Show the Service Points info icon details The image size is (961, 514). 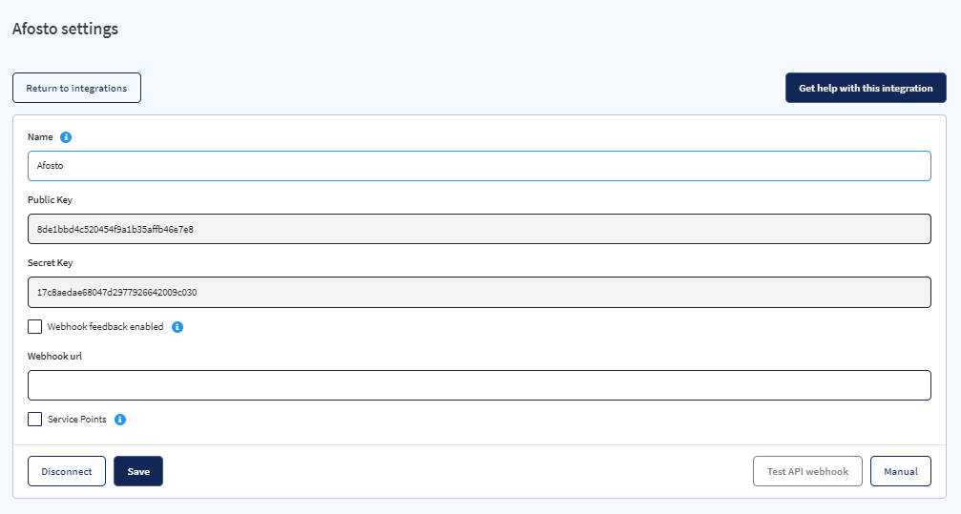[x=120, y=420]
